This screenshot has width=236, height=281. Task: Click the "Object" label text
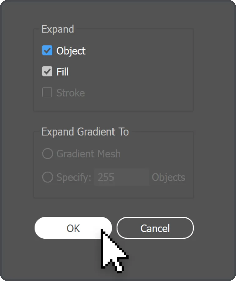pyautogui.click(x=71, y=51)
